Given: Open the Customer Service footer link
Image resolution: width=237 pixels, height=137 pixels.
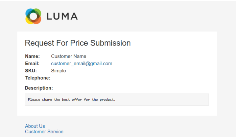Looking at the screenshot, I should coord(44,132).
